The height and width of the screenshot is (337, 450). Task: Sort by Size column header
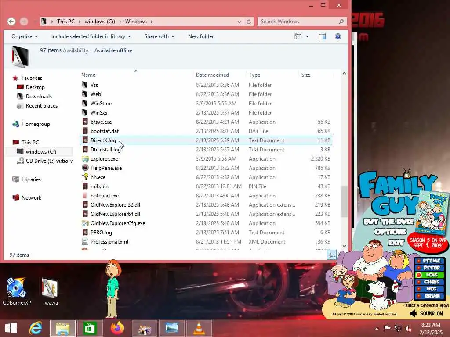[x=306, y=75]
